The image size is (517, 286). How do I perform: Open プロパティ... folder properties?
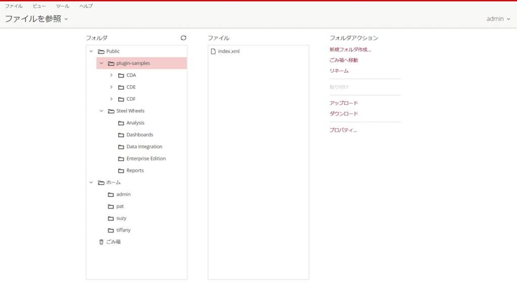(x=343, y=130)
